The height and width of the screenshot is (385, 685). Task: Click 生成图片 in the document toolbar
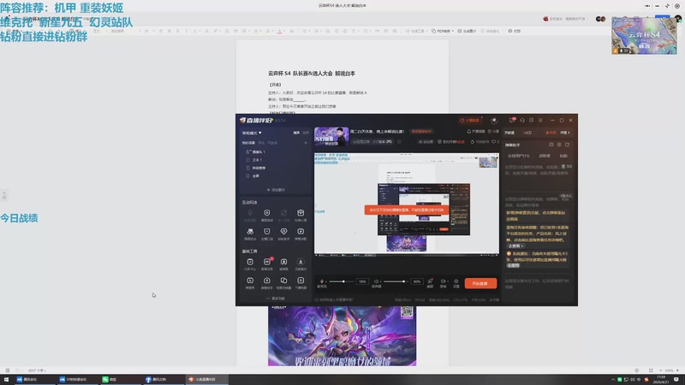[x=467, y=31]
